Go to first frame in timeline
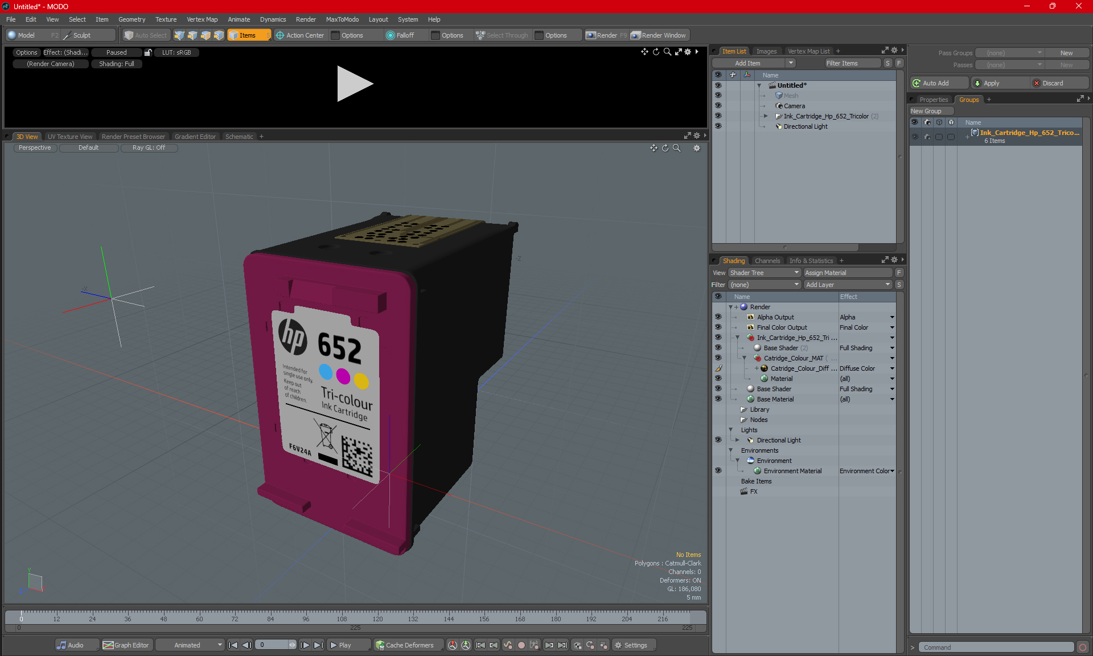The height and width of the screenshot is (656, 1093). coord(233,645)
